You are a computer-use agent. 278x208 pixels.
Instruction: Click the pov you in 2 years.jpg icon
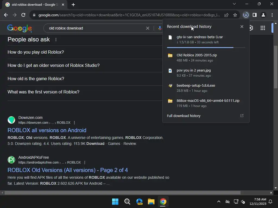point(170,71)
